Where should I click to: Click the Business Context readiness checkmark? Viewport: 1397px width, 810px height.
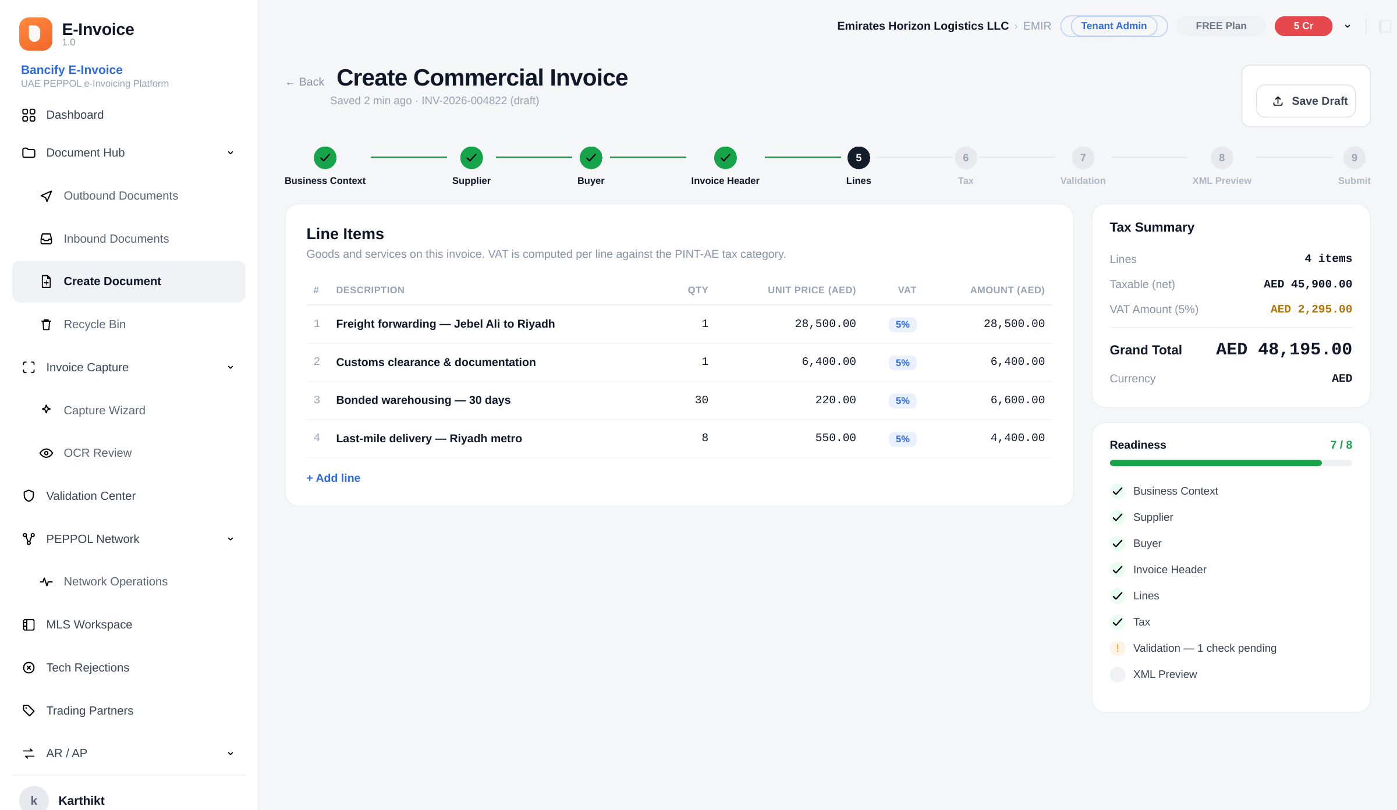pyautogui.click(x=1118, y=491)
